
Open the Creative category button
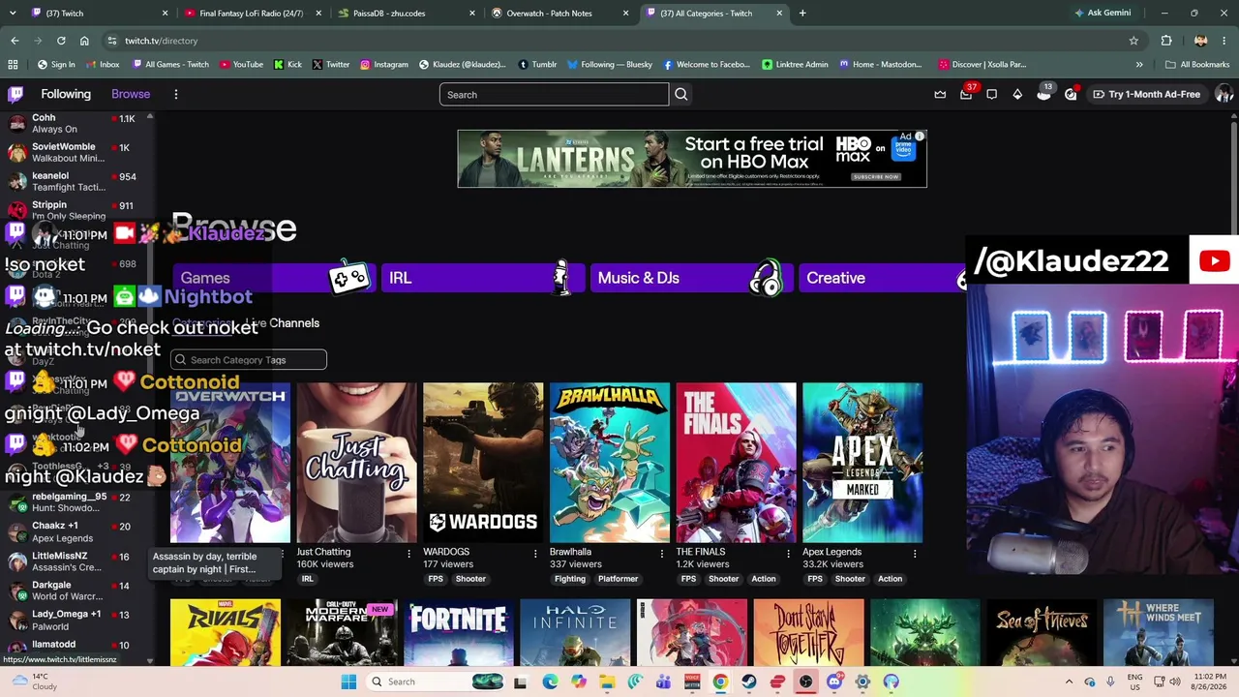pyautogui.click(x=882, y=278)
